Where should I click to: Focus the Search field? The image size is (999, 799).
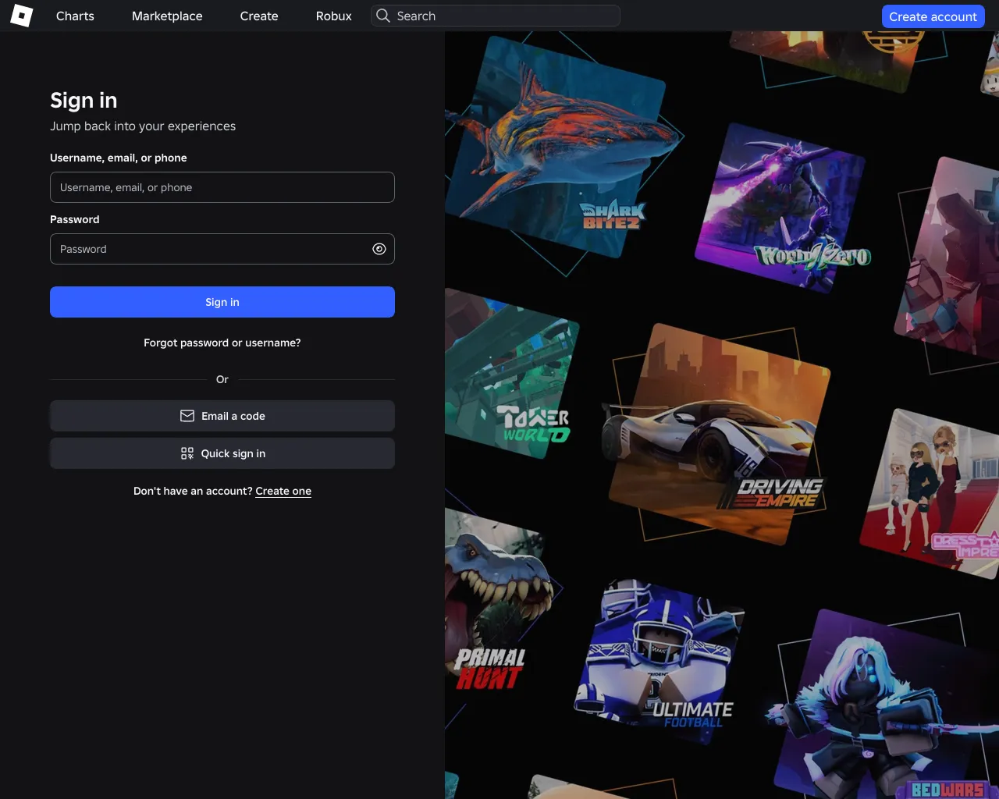tap(496, 16)
